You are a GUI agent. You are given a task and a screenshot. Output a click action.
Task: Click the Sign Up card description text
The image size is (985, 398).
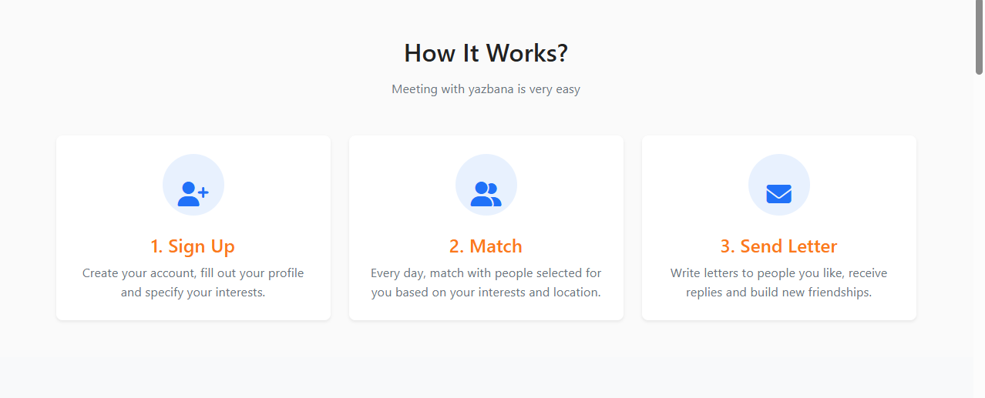point(193,283)
